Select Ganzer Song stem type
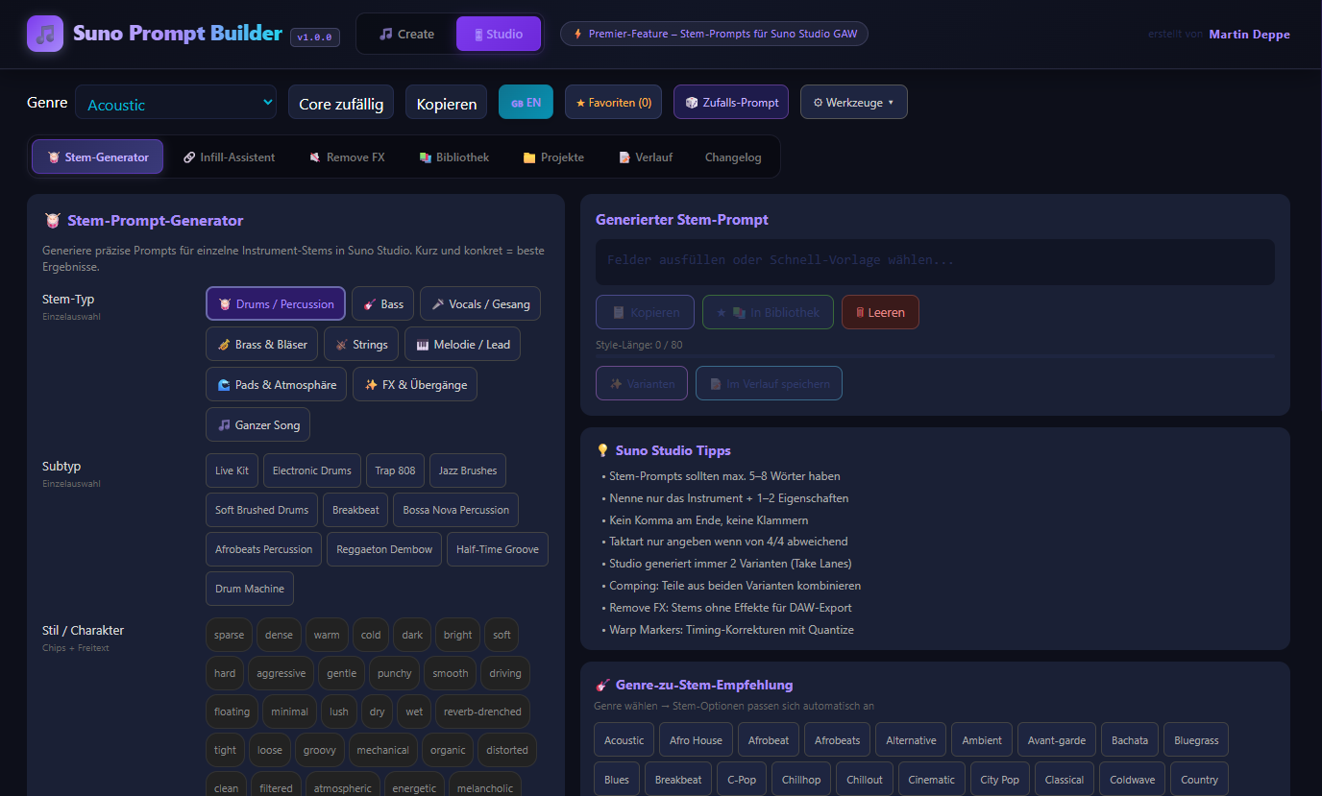 tap(257, 424)
